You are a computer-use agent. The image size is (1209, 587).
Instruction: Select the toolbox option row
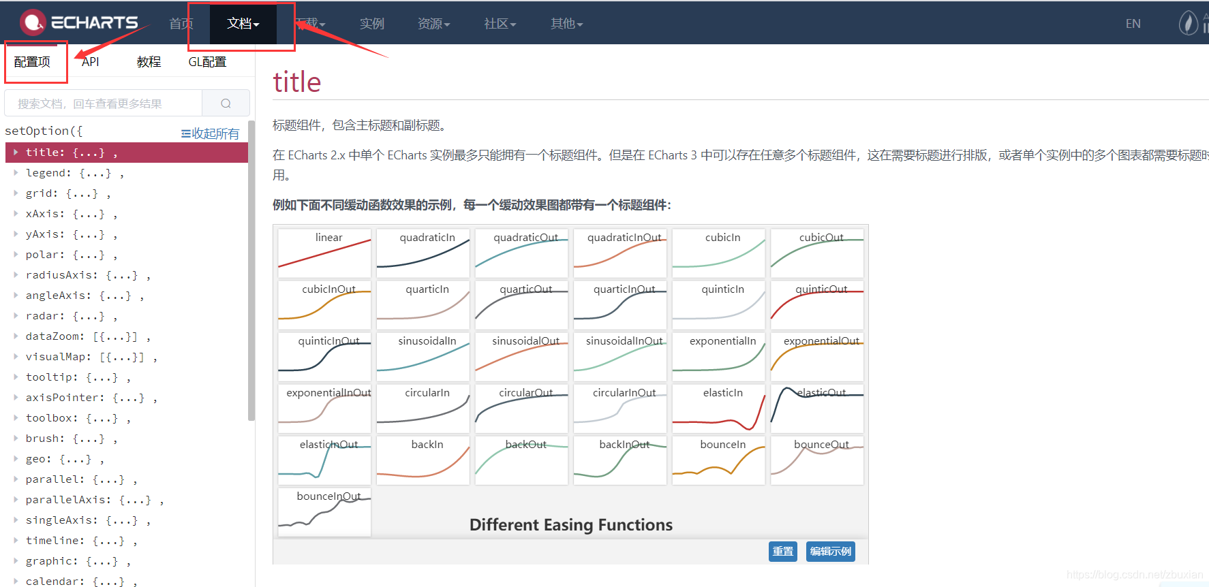(126, 418)
